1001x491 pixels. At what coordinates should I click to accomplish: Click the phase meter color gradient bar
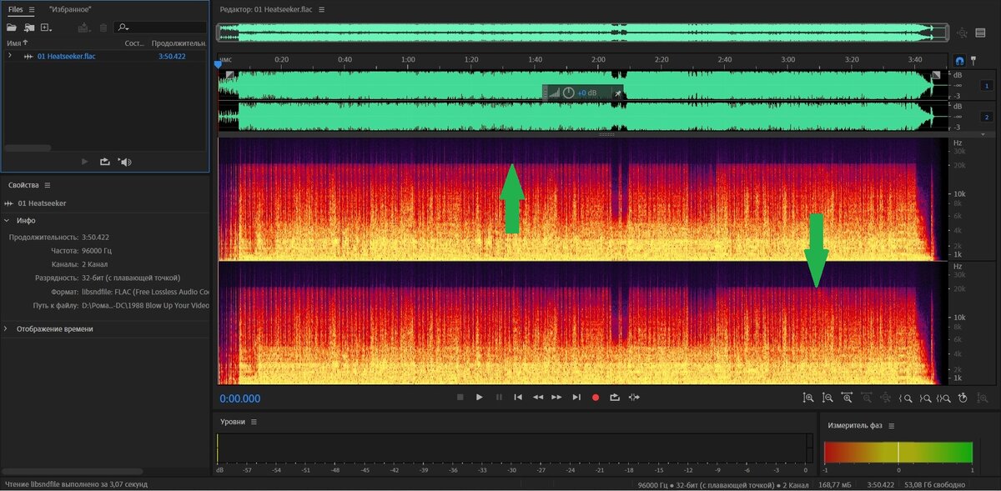pos(898,452)
